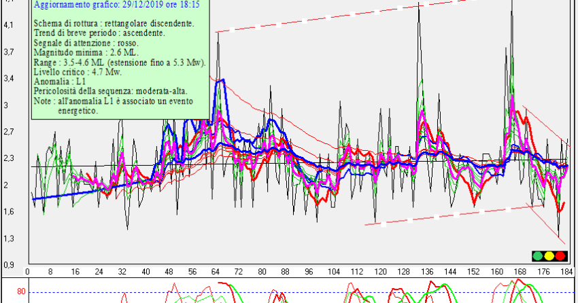Click the 'Segnale di attenzione : rosso' line
This screenshot has height=303, width=578.
(x=86, y=43)
